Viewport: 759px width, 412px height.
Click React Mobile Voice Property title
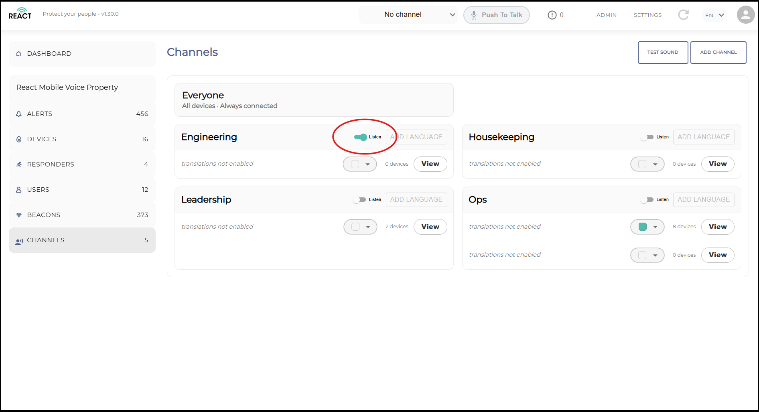pos(67,87)
